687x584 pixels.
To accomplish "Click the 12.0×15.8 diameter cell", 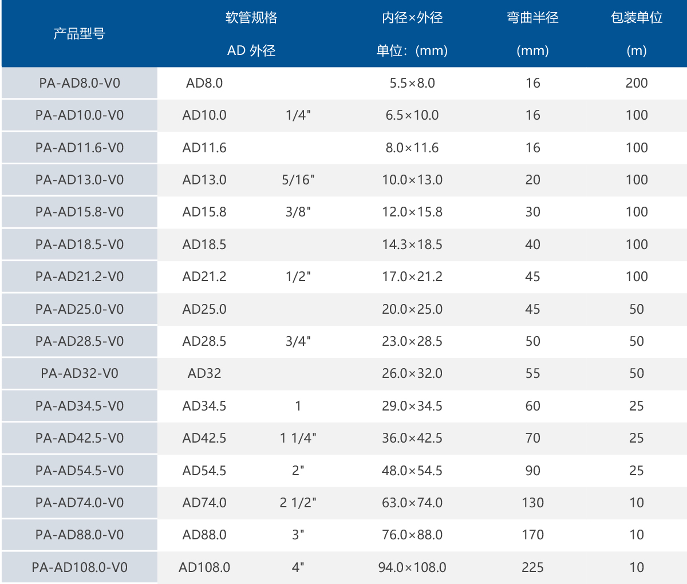I will 412,212.
